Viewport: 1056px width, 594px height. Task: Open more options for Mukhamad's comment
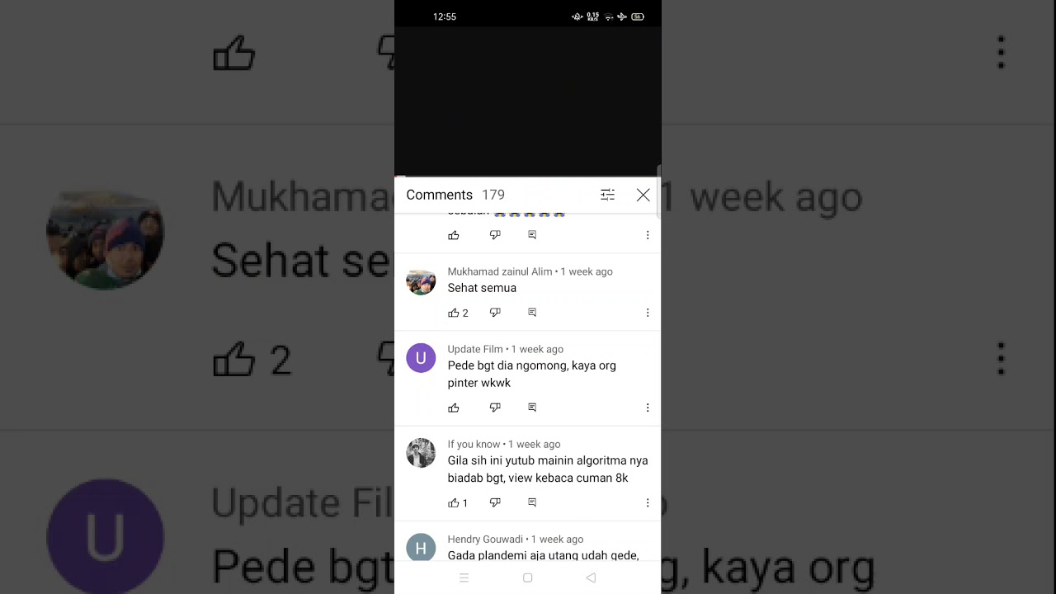coord(648,313)
